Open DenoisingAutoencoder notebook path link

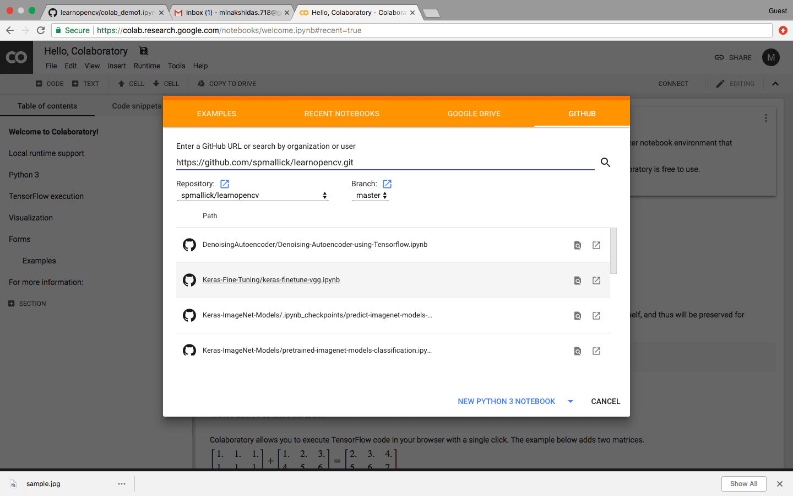315,245
